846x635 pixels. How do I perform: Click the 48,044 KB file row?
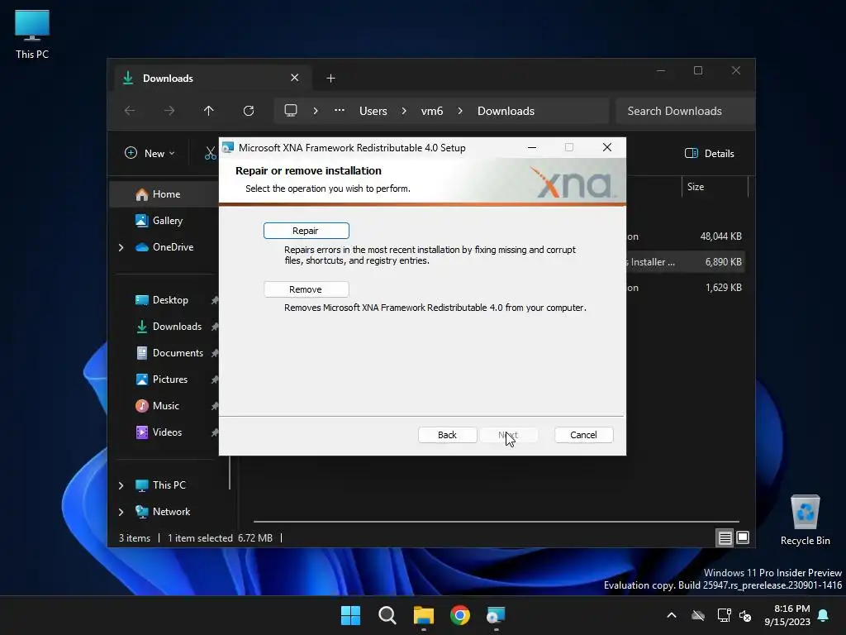(x=686, y=236)
